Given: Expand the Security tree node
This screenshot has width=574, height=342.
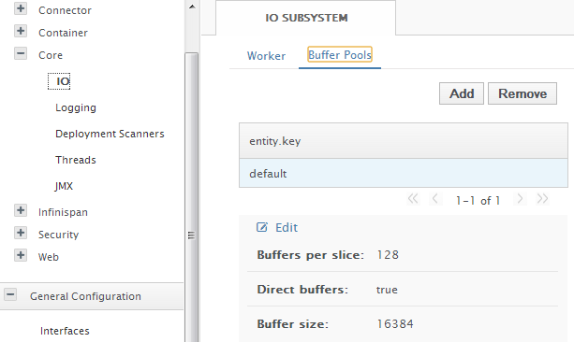Looking at the screenshot, I should pyautogui.click(x=21, y=233).
